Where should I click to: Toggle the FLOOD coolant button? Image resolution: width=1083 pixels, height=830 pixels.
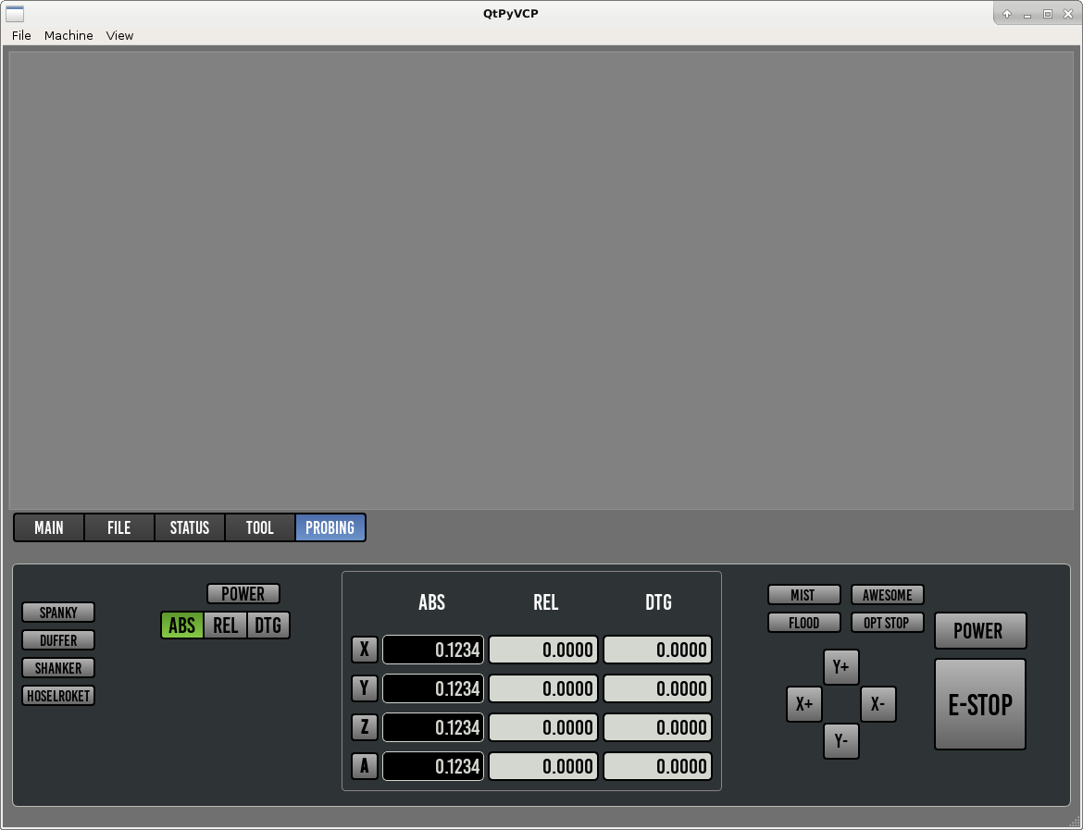click(x=804, y=623)
